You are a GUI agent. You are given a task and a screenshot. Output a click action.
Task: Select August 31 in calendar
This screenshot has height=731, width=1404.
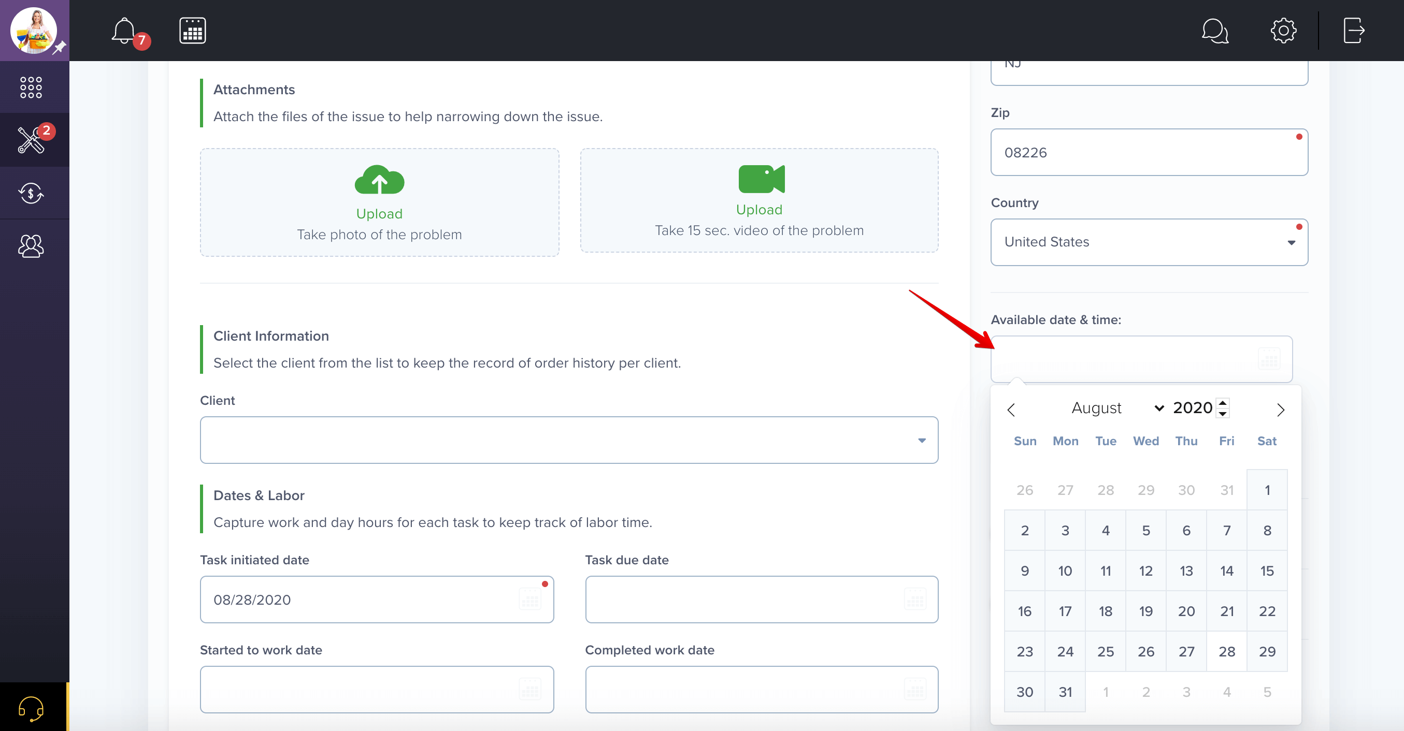[x=1065, y=691]
